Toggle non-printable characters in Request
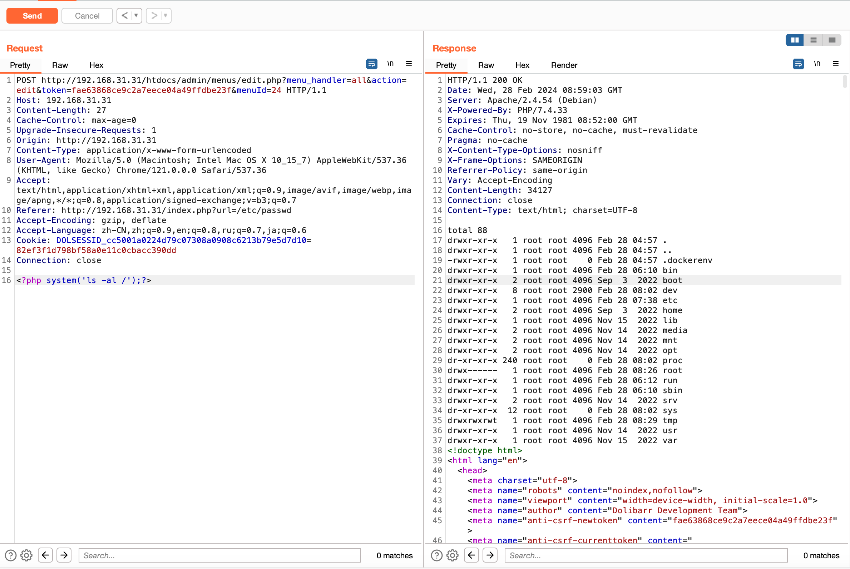This screenshot has width=850, height=569. 390,64
